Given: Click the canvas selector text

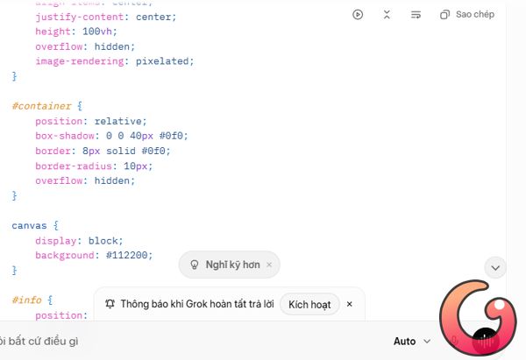Looking at the screenshot, I should point(29,226).
